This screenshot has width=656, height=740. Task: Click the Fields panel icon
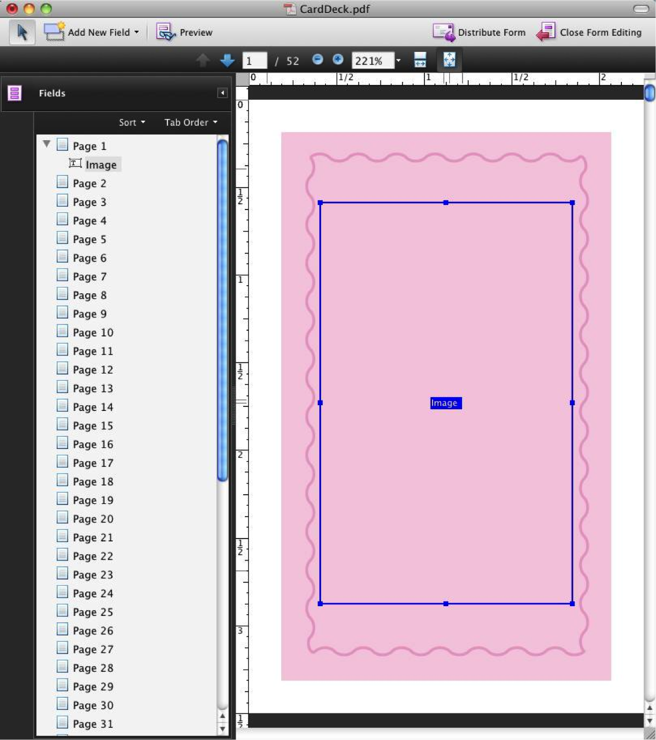point(15,93)
